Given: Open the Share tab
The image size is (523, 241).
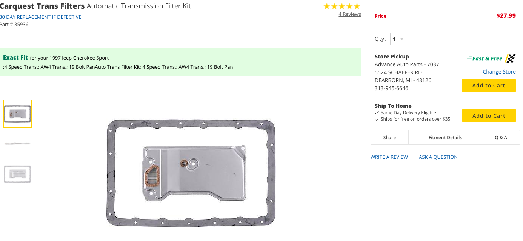Looking at the screenshot, I should point(389,138).
